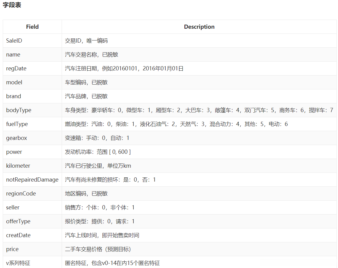Click description 地区编码，已脱敏
The image size is (338, 268).
(x=86, y=193)
